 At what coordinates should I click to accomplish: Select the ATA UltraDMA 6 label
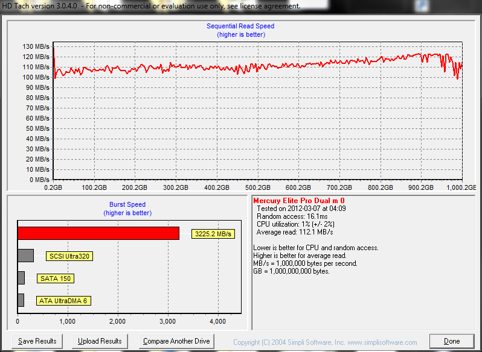coord(64,301)
